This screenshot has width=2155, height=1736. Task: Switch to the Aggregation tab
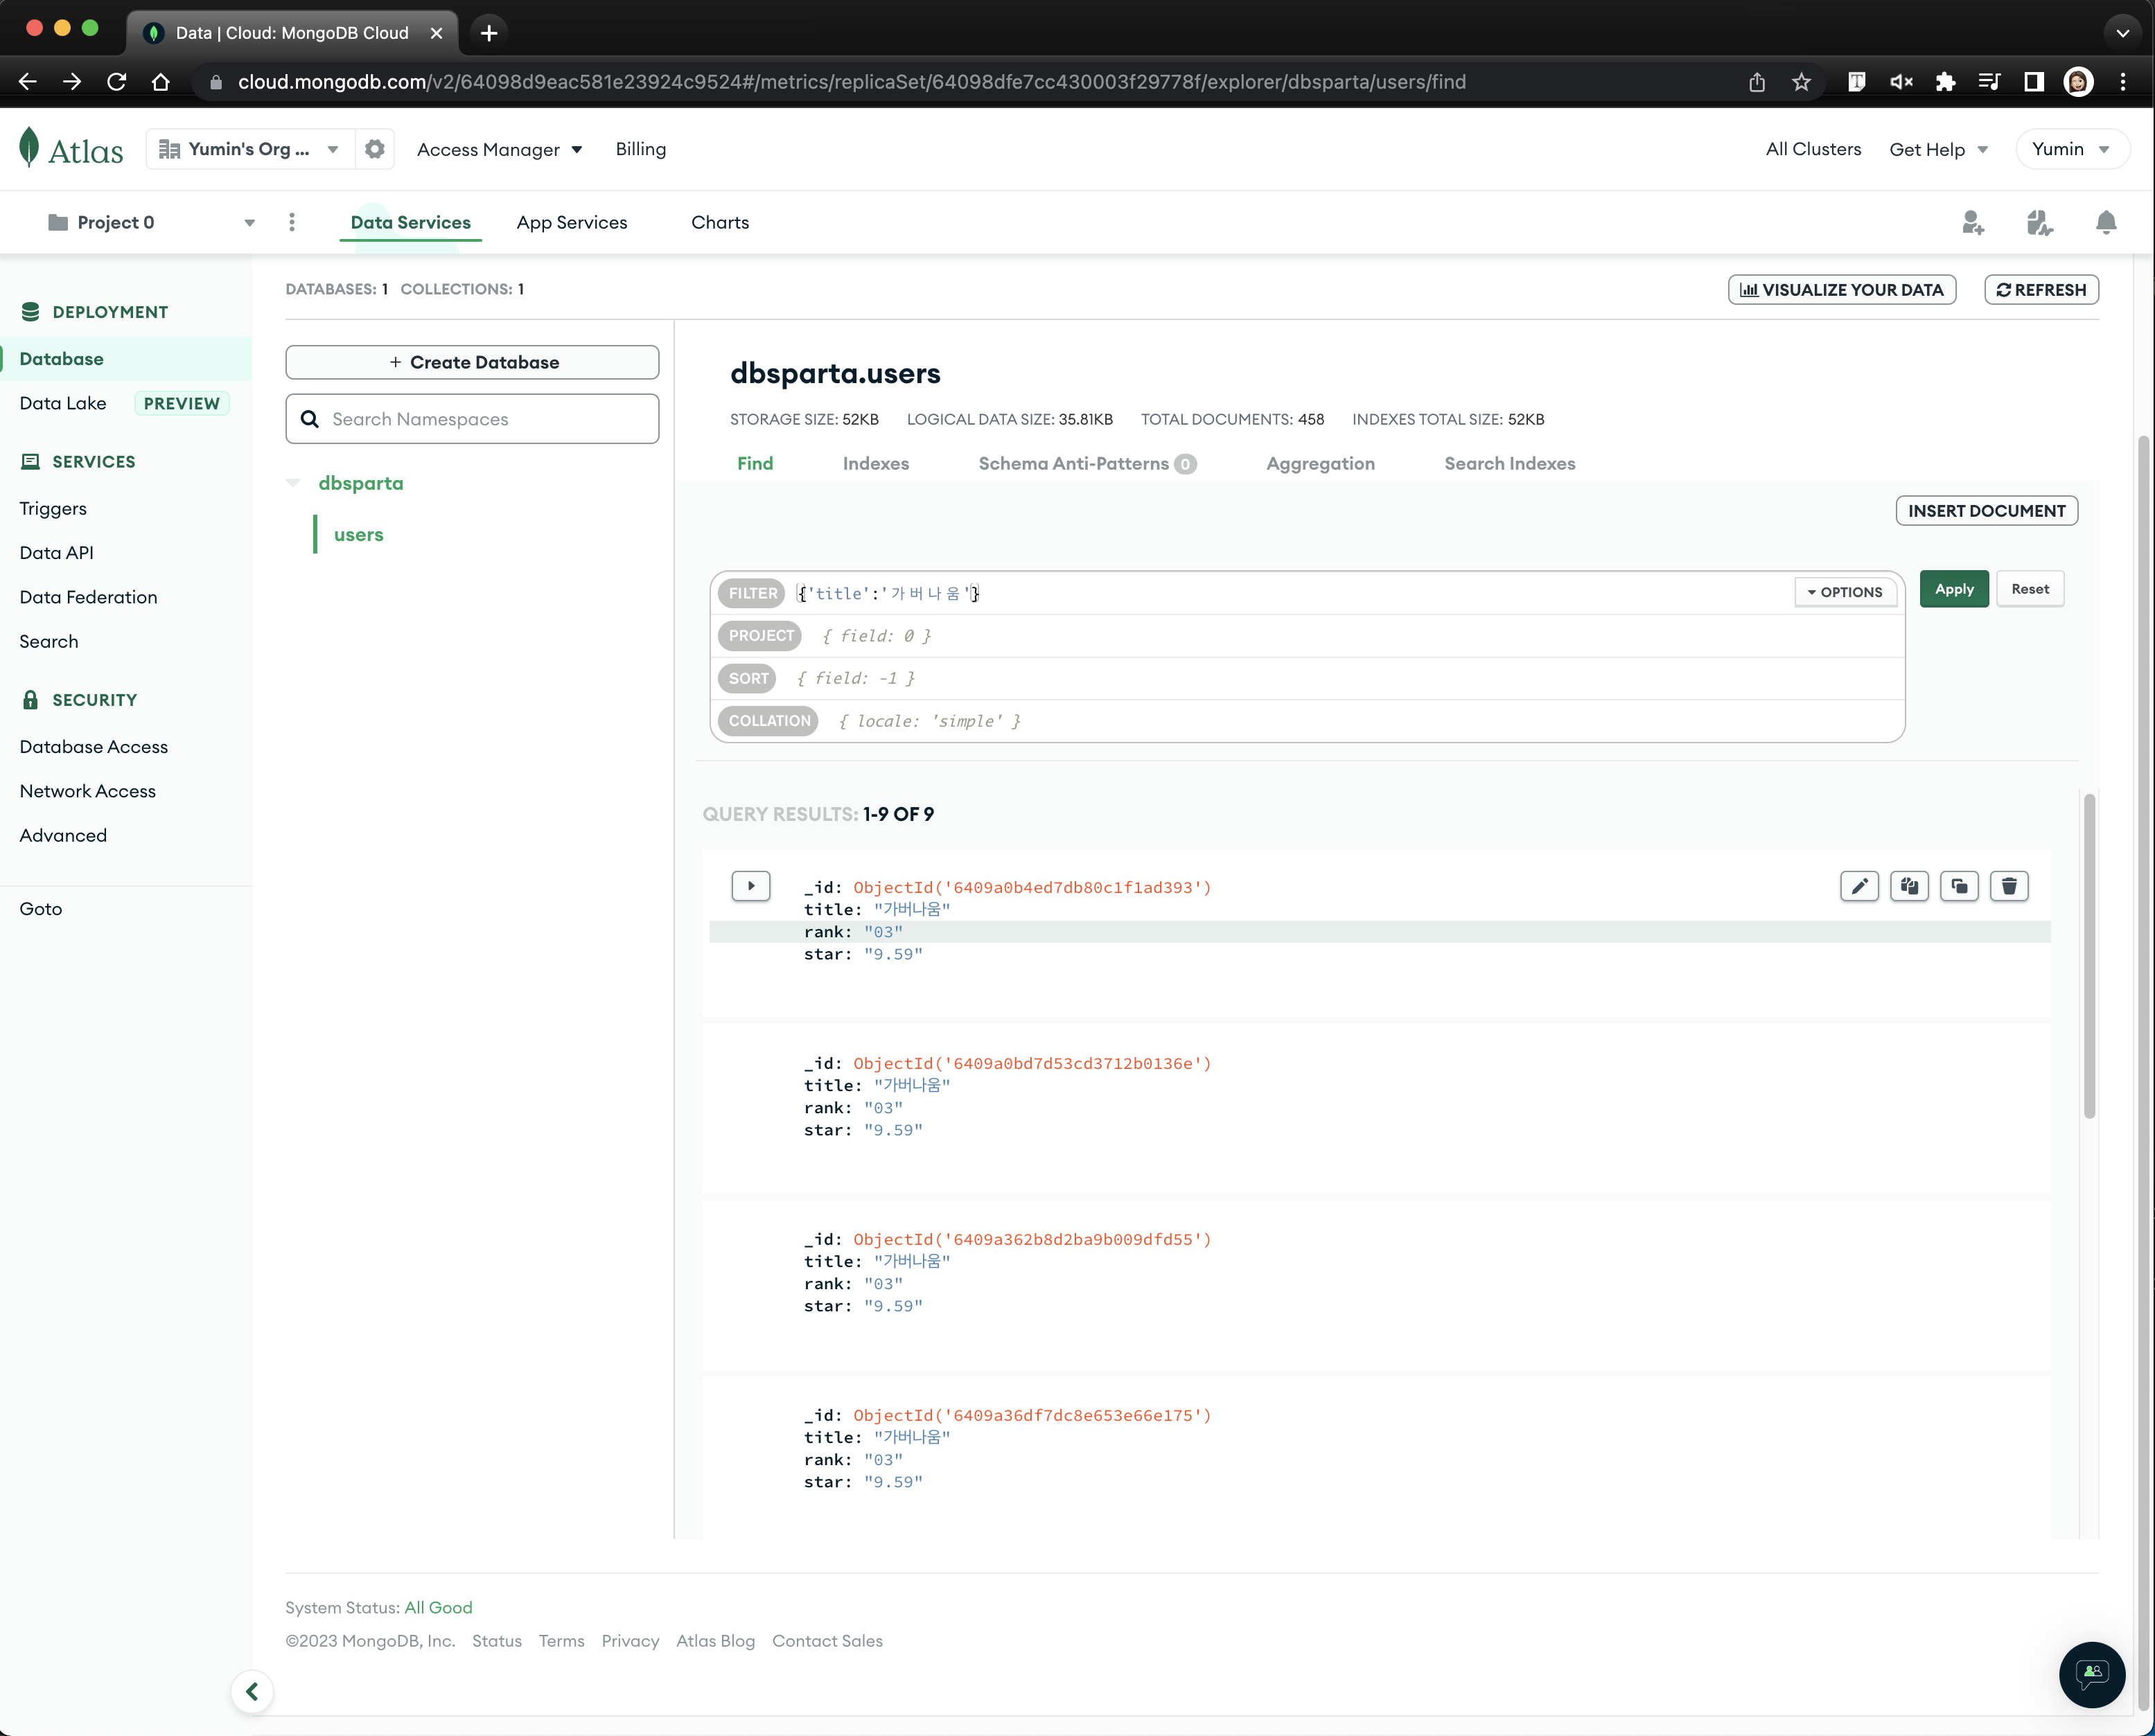point(1320,463)
